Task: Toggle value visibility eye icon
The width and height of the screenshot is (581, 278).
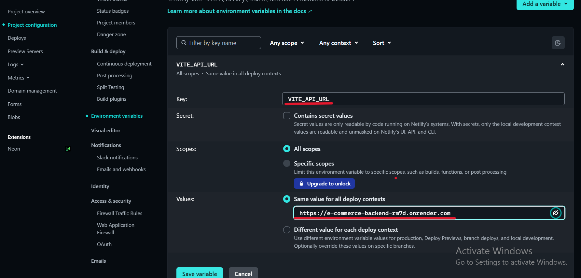Action: point(556,213)
